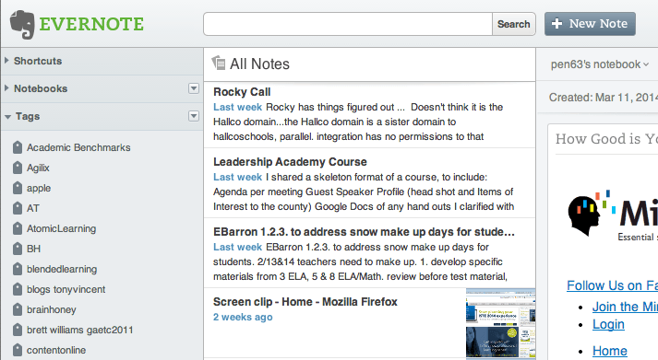The image size is (658, 360).
Task: Click the How Good is note title
Action: [607, 139]
